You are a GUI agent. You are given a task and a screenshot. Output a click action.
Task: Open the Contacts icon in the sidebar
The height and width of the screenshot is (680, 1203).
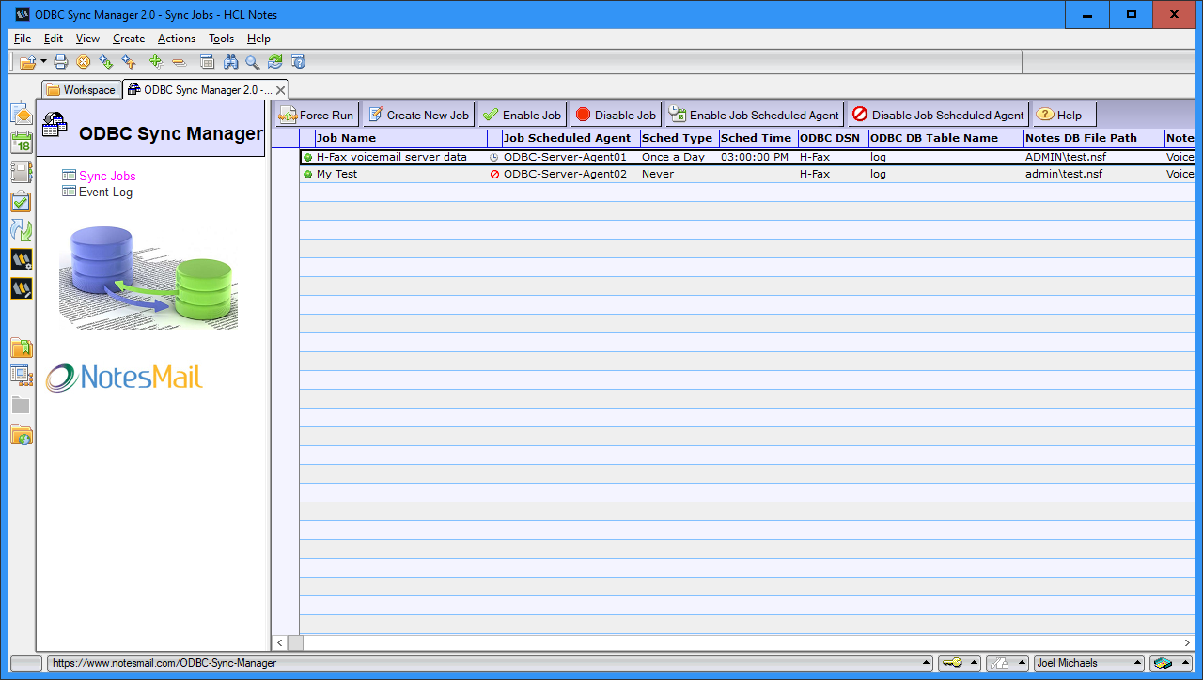coord(21,171)
